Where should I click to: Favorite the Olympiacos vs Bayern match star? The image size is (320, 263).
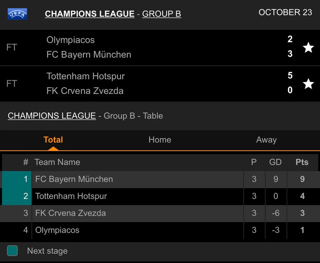coord(308,48)
